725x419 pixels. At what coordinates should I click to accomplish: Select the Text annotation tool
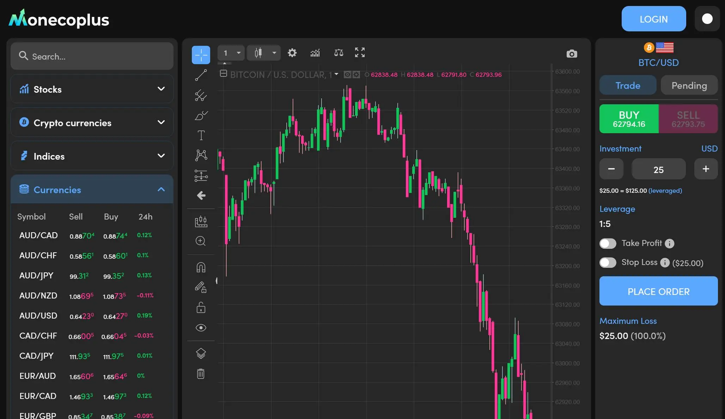201,135
